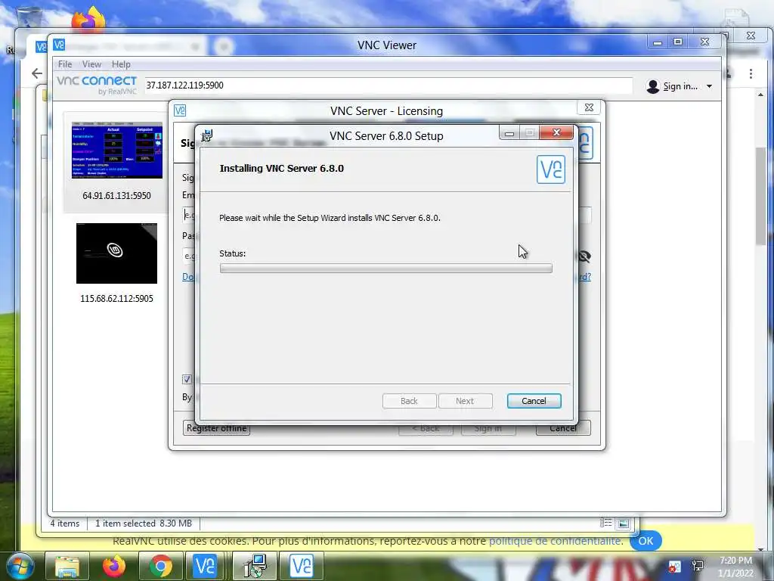
Task: Click the Firefox desktop shortcut icon
Action: pyautogui.click(x=88, y=20)
